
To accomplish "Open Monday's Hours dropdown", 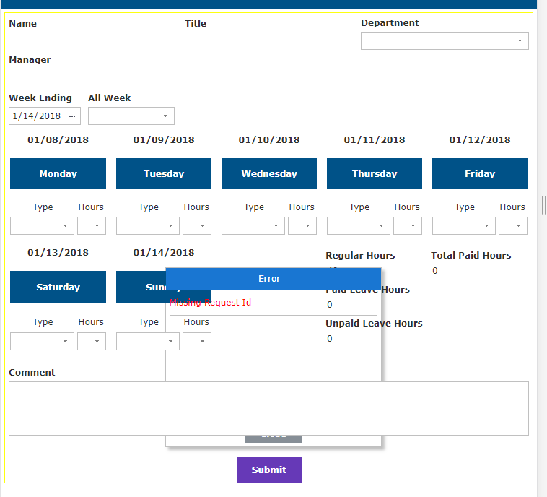I will [x=92, y=226].
